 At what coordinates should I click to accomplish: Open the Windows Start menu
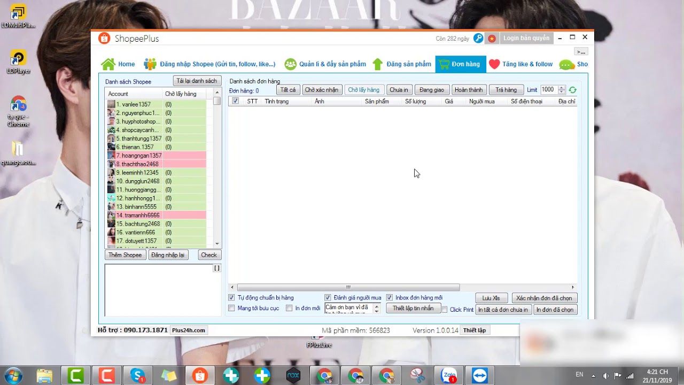coord(12,375)
